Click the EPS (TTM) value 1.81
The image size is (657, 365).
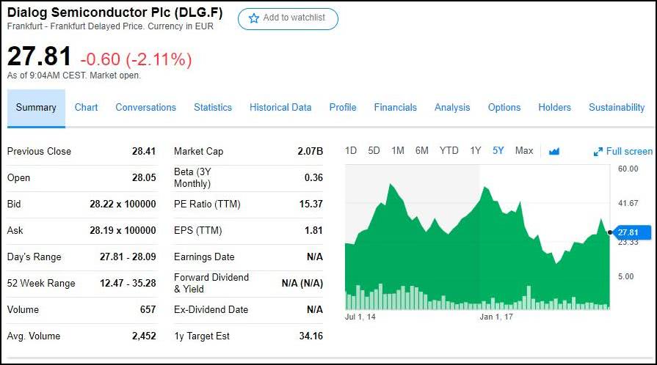(x=313, y=230)
